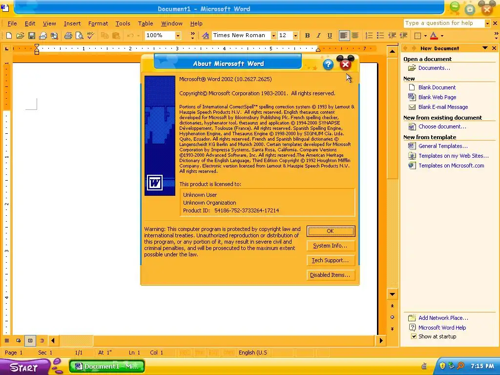
Task: Uncheck Show at startup checkbox
Action: point(414,336)
